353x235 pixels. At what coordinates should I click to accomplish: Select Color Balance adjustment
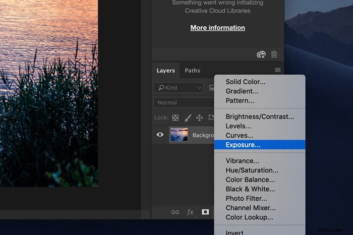tap(260, 180)
